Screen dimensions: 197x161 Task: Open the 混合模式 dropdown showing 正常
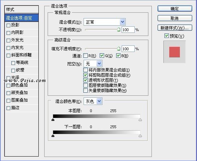[x=104, y=22]
